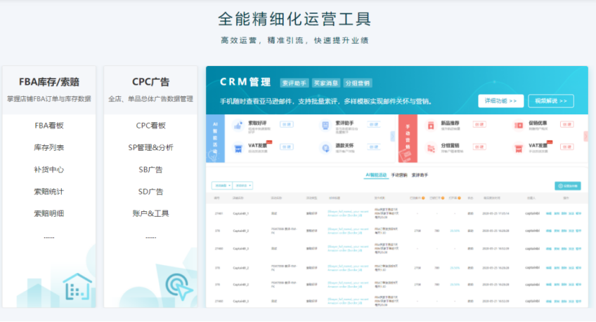Open 索赔明细 in the FBA card
The image size is (596, 322).
point(49,213)
